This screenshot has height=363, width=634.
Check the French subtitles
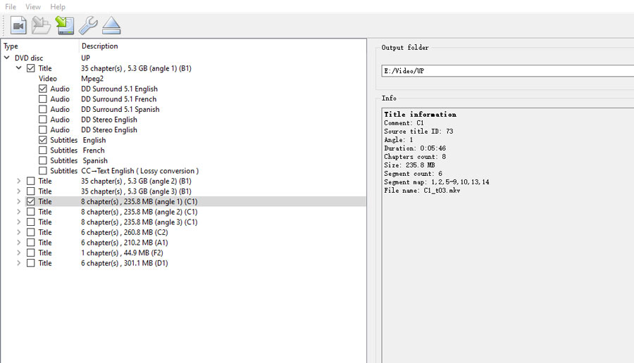(x=43, y=151)
